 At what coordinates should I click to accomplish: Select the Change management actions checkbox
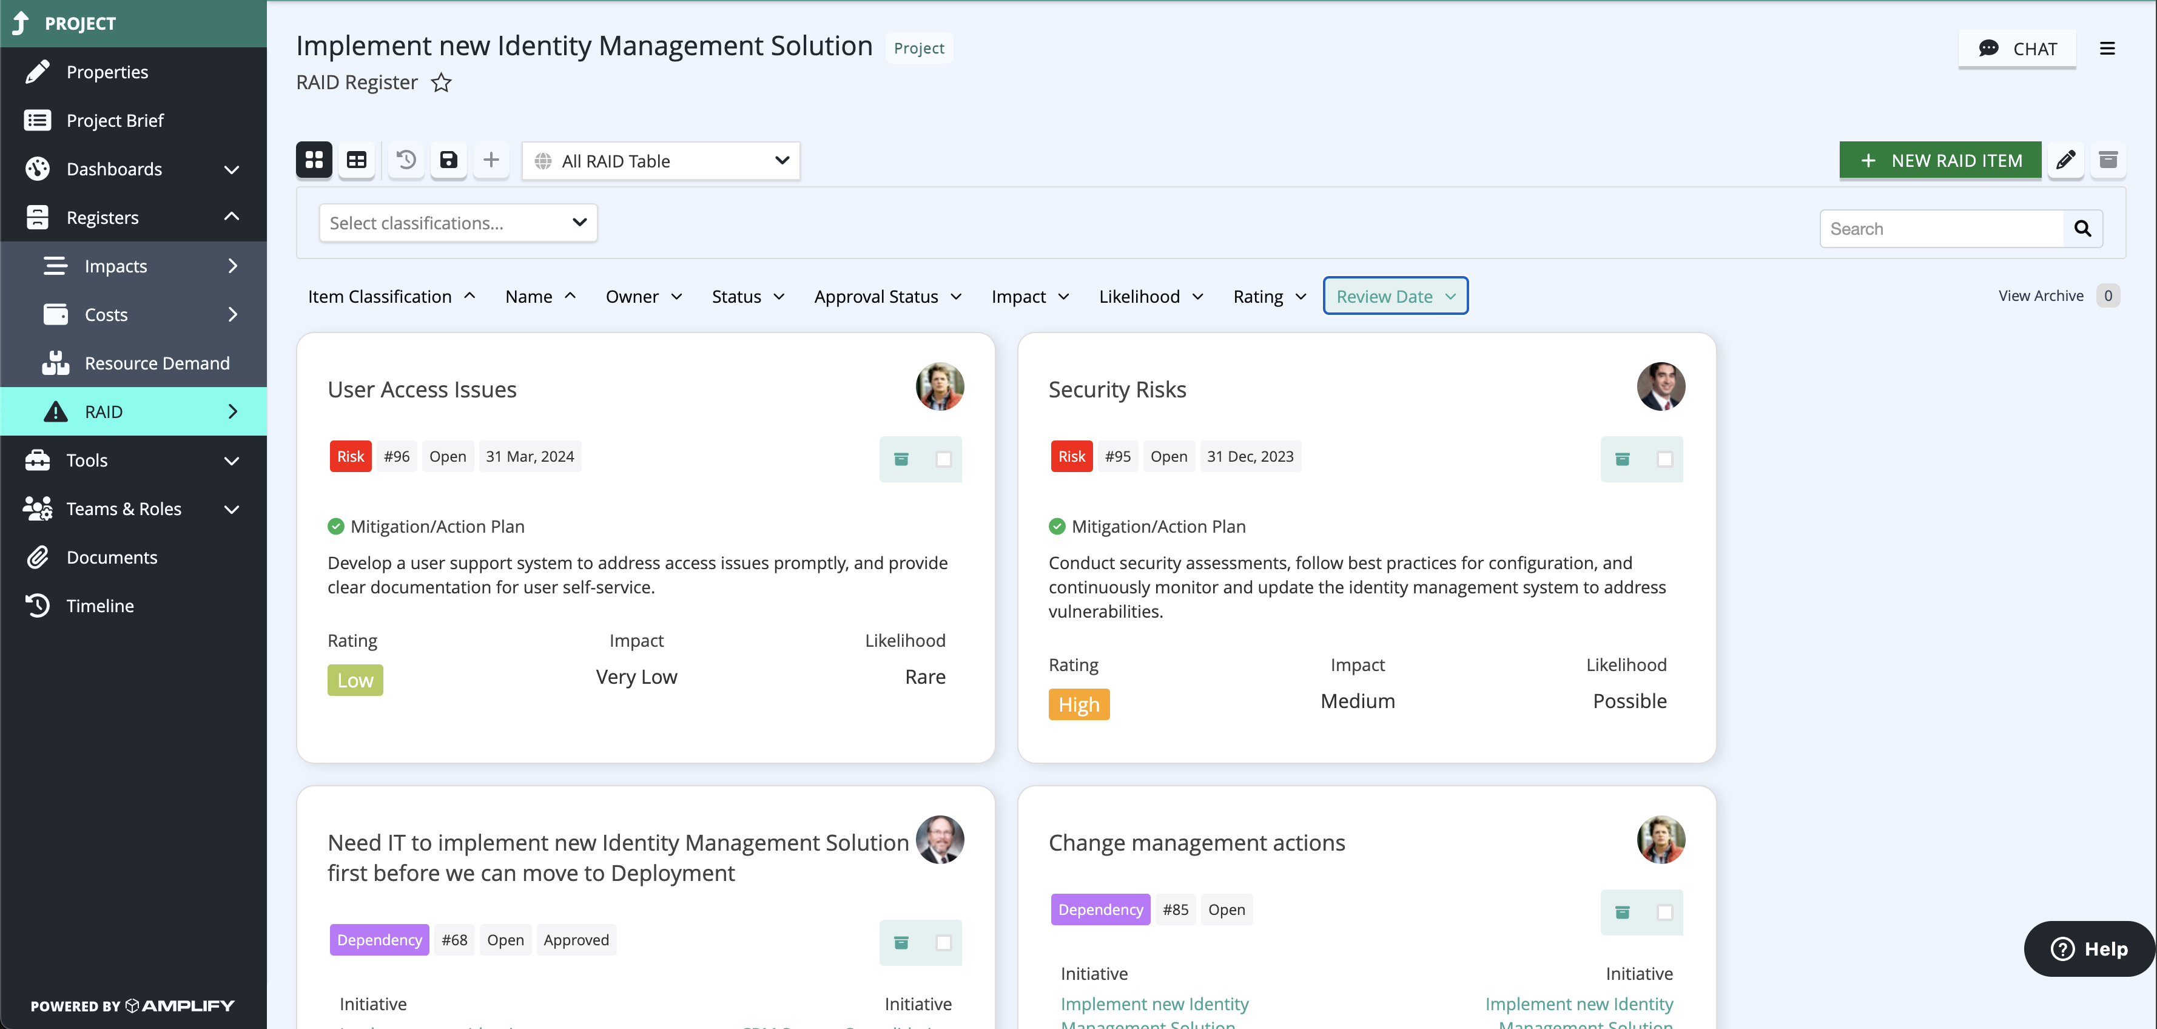pyautogui.click(x=1664, y=912)
